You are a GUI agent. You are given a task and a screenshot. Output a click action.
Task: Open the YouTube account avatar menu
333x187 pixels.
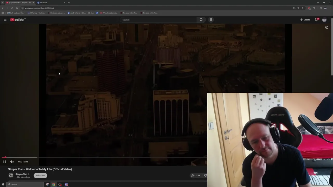point(324,20)
